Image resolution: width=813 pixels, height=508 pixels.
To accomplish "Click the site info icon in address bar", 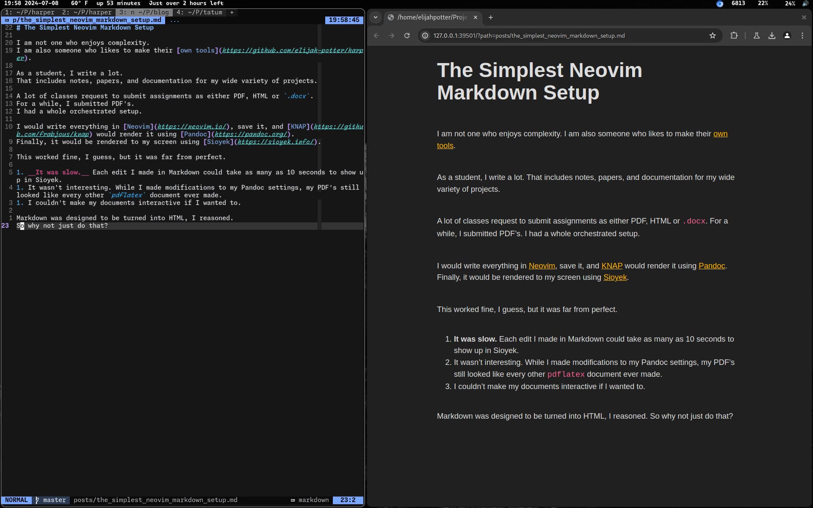I will point(425,36).
